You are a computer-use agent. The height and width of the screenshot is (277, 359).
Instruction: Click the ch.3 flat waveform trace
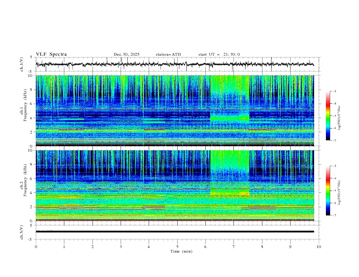(x=175, y=232)
